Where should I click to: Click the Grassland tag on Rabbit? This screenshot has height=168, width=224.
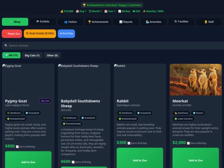pyautogui.click(x=144, y=113)
